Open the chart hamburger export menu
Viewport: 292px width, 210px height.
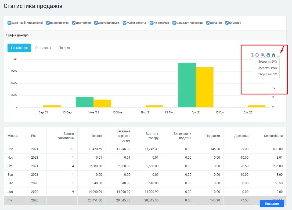coord(279,55)
